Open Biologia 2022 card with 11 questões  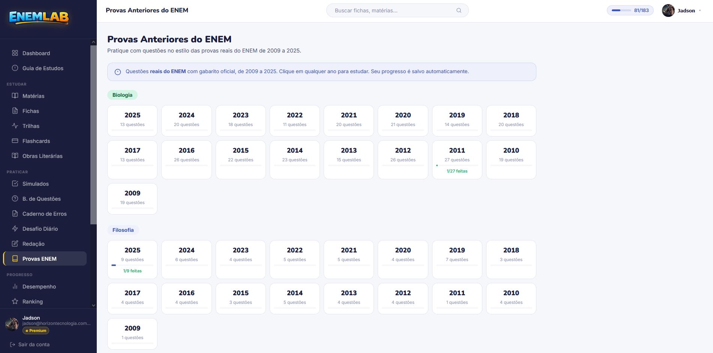click(295, 121)
